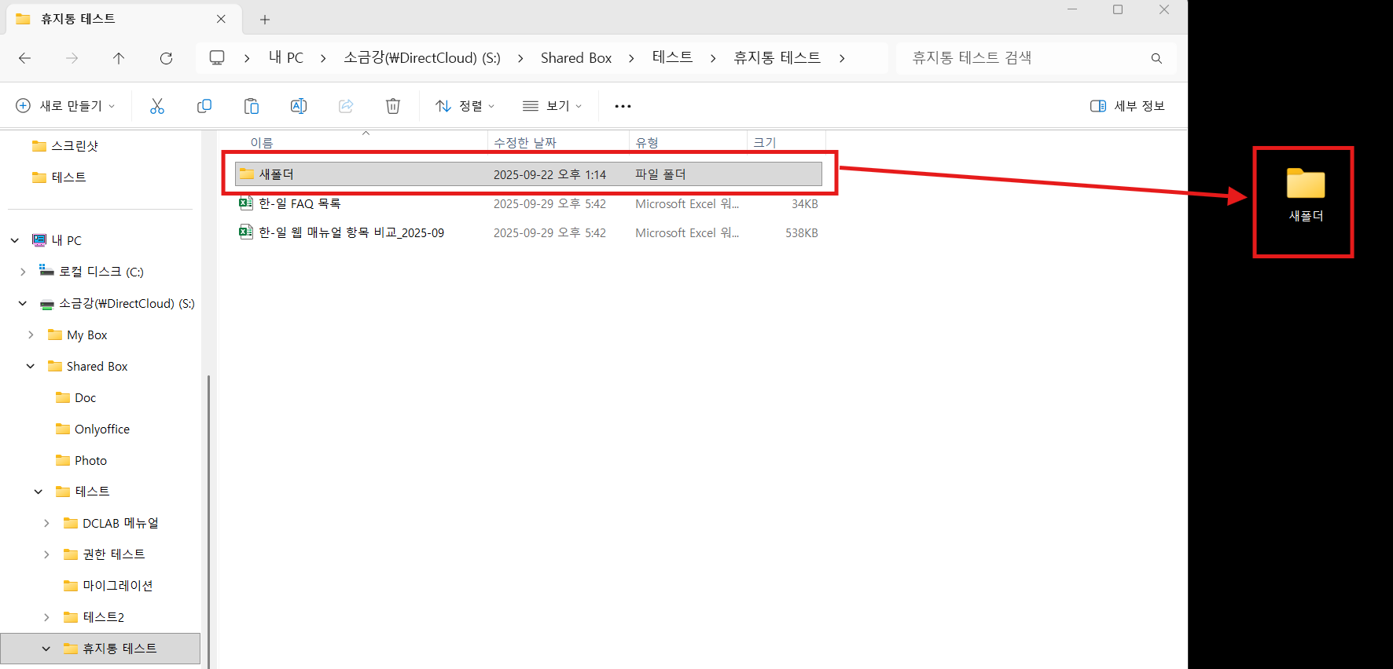Collapse the Shared Box tree node

[x=31, y=366]
